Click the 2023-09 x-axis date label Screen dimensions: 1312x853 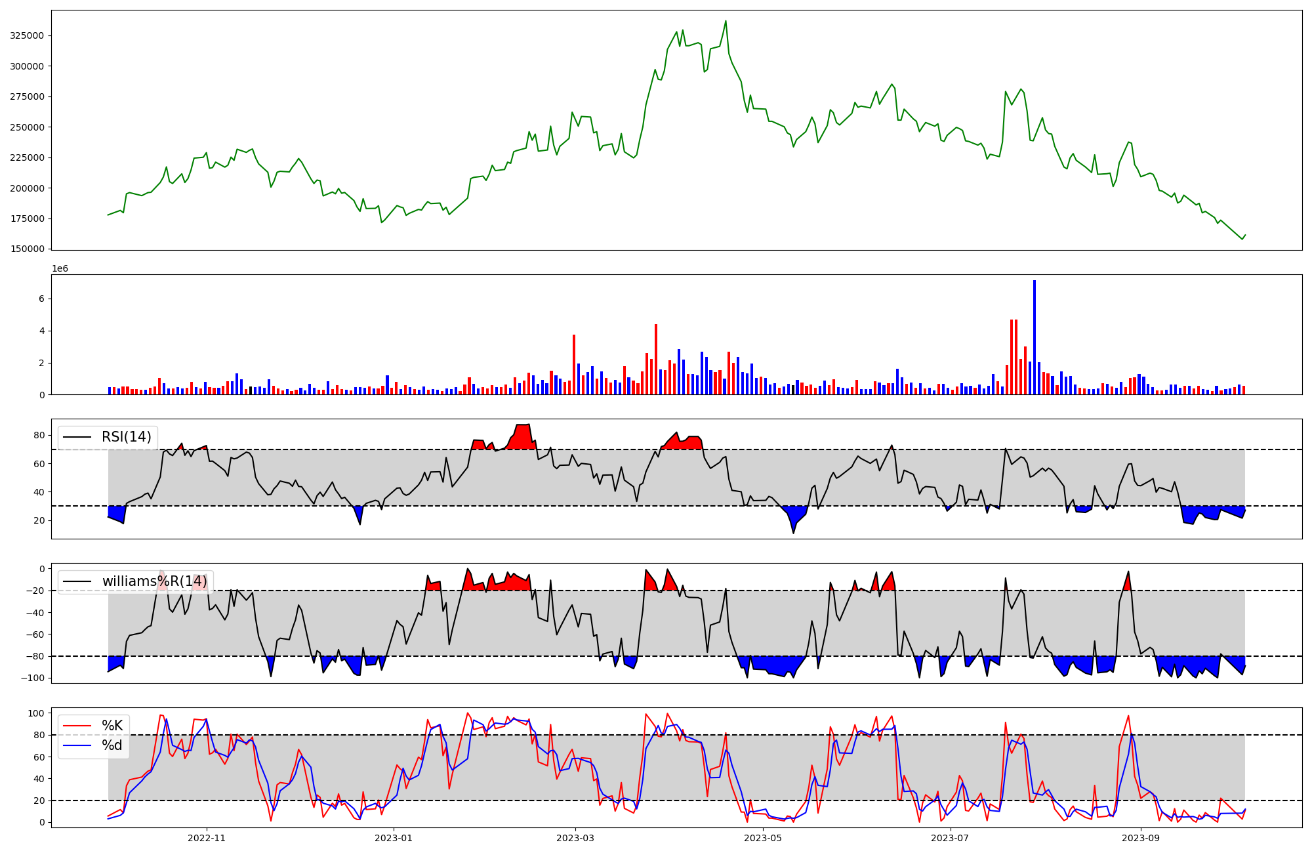(x=1141, y=838)
